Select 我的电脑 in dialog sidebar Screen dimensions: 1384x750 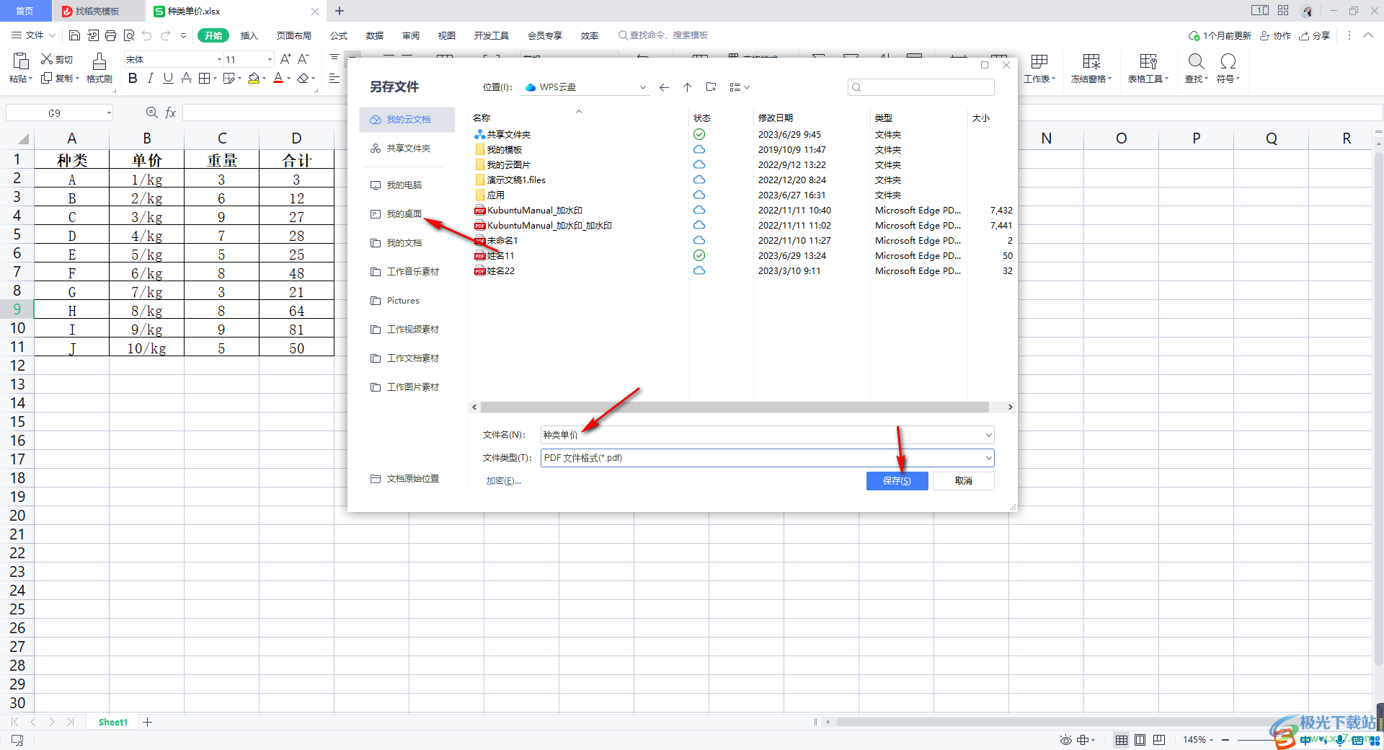407,185
